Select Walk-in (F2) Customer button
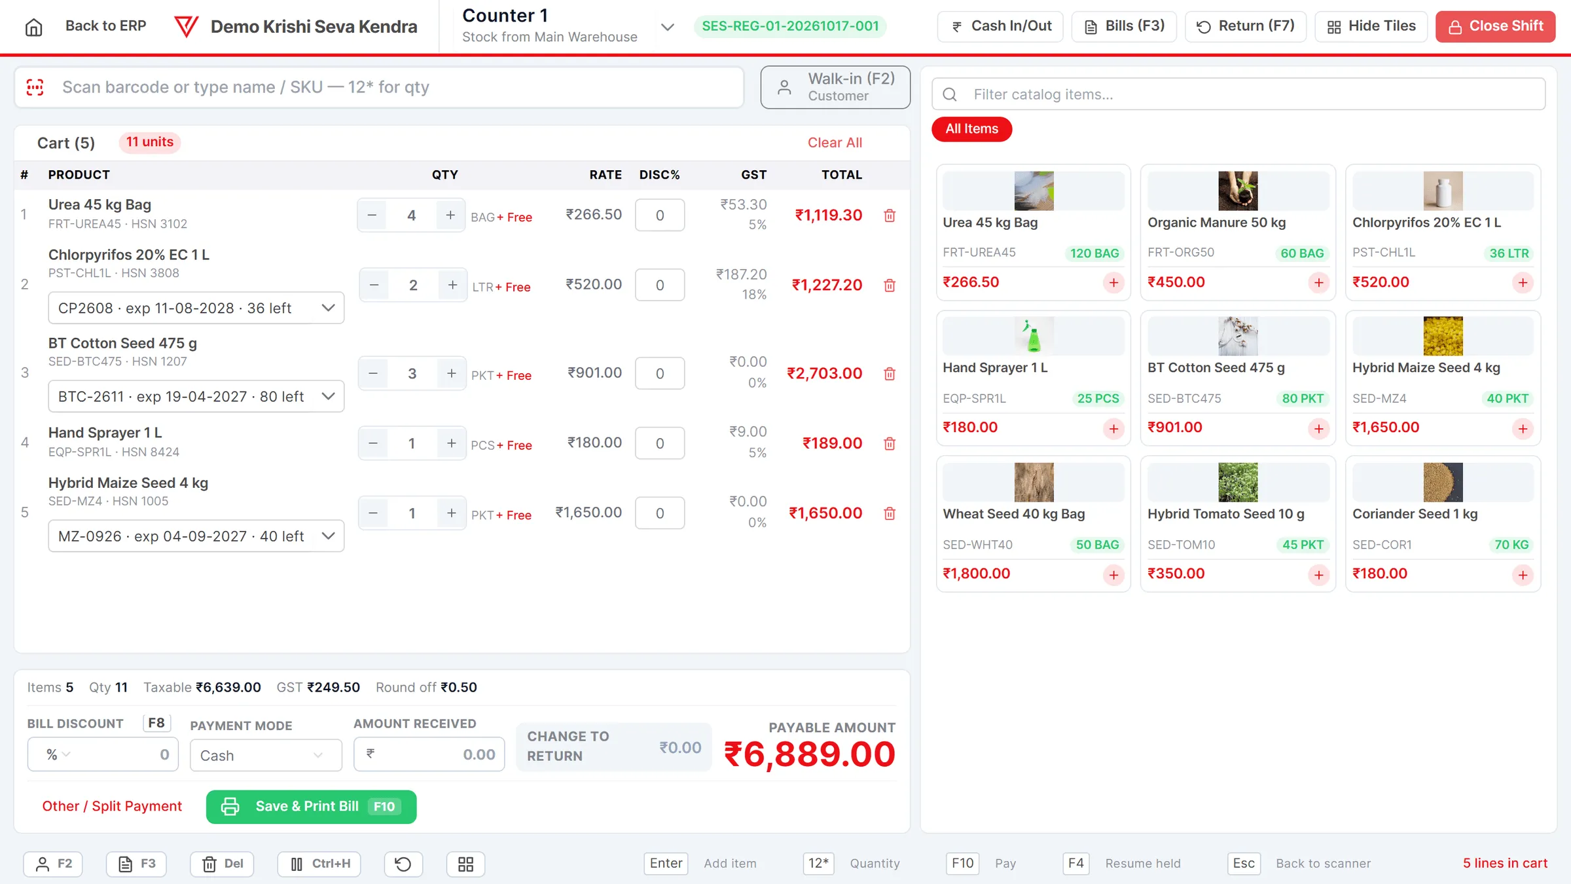The image size is (1571, 884). pyautogui.click(x=835, y=87)
